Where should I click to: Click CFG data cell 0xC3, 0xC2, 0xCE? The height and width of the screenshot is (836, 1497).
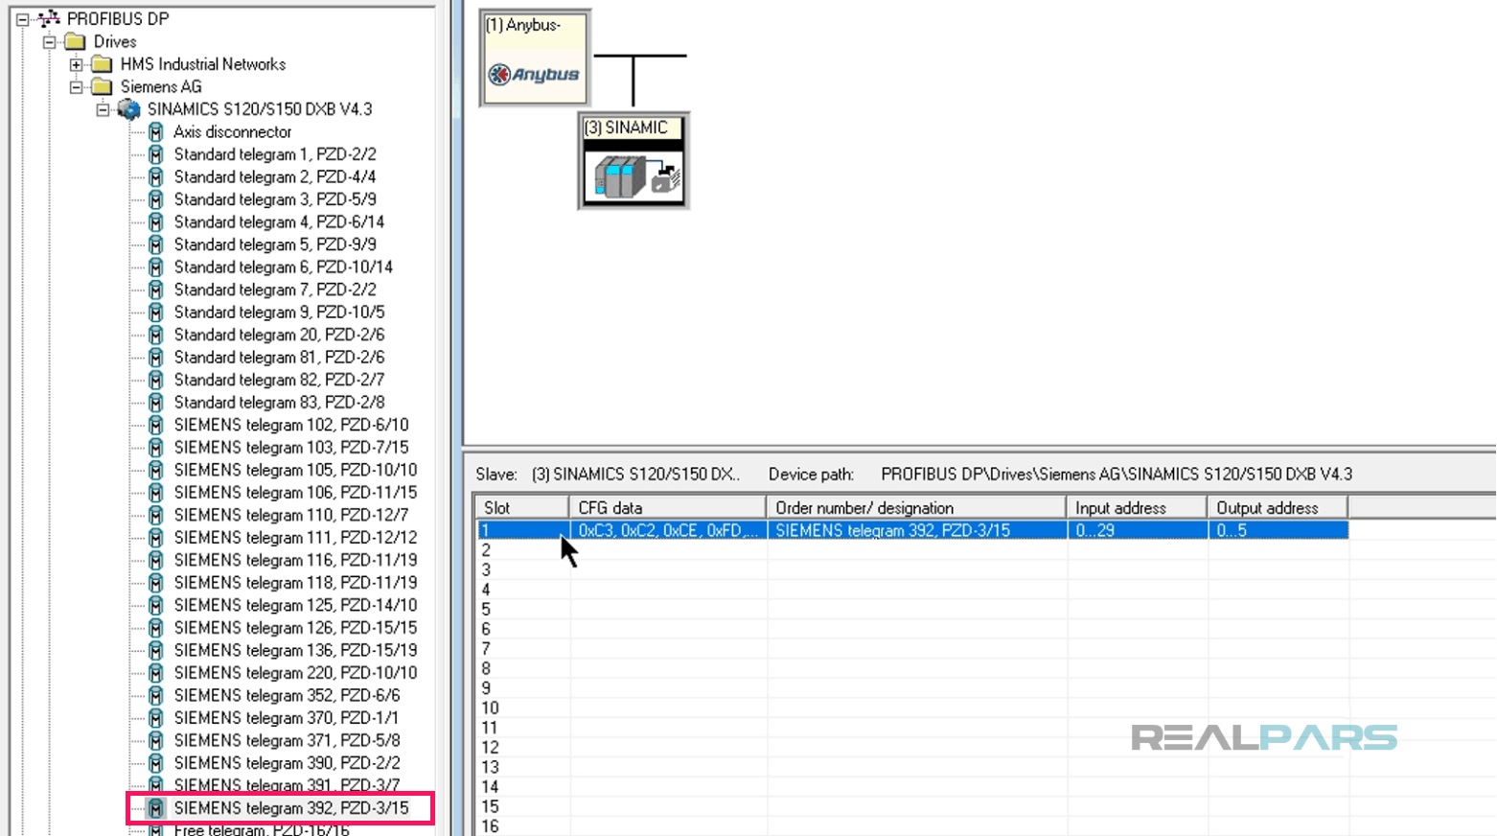668,530
